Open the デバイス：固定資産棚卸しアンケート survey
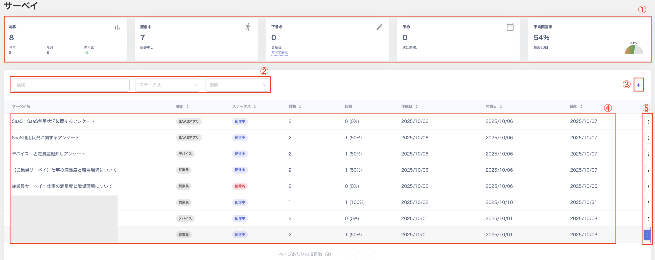655x260 pixels. point(49,154)
